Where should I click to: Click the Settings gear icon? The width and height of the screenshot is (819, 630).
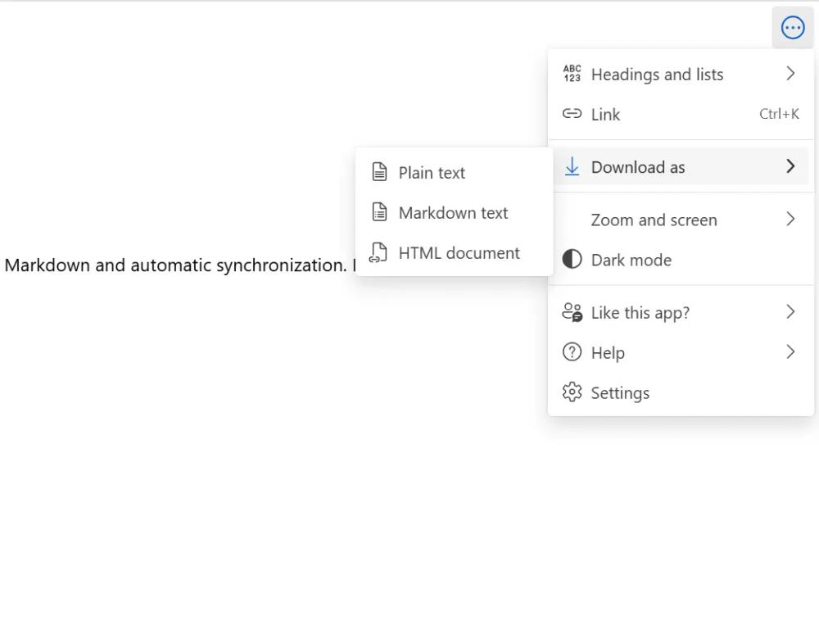coord(572,393)
